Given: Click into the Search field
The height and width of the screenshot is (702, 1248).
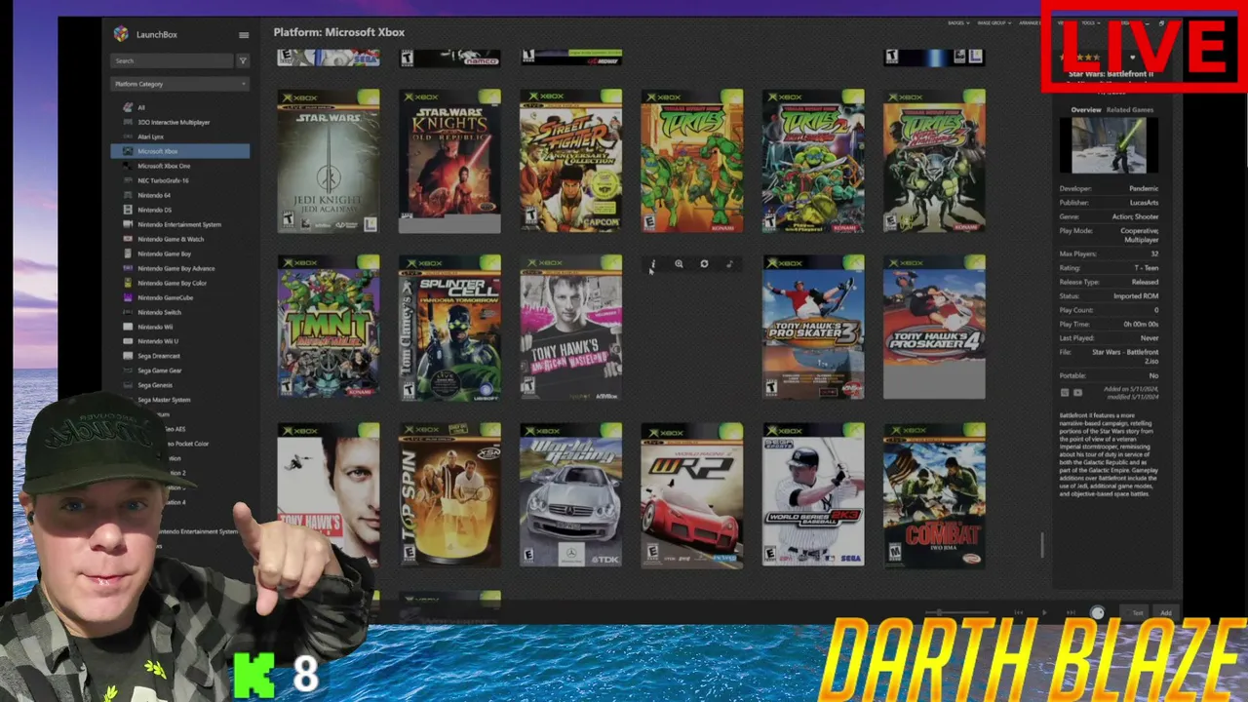Looking at the screenshot, I should (x=173, y=60).
